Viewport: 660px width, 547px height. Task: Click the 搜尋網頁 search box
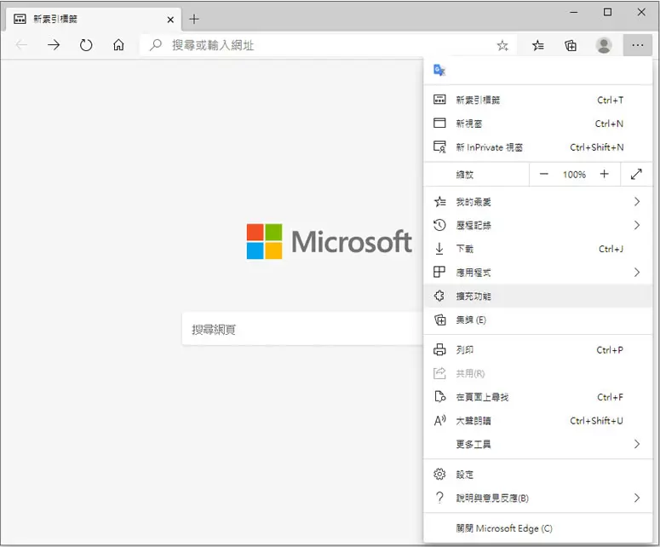click(x=302, y=329)
